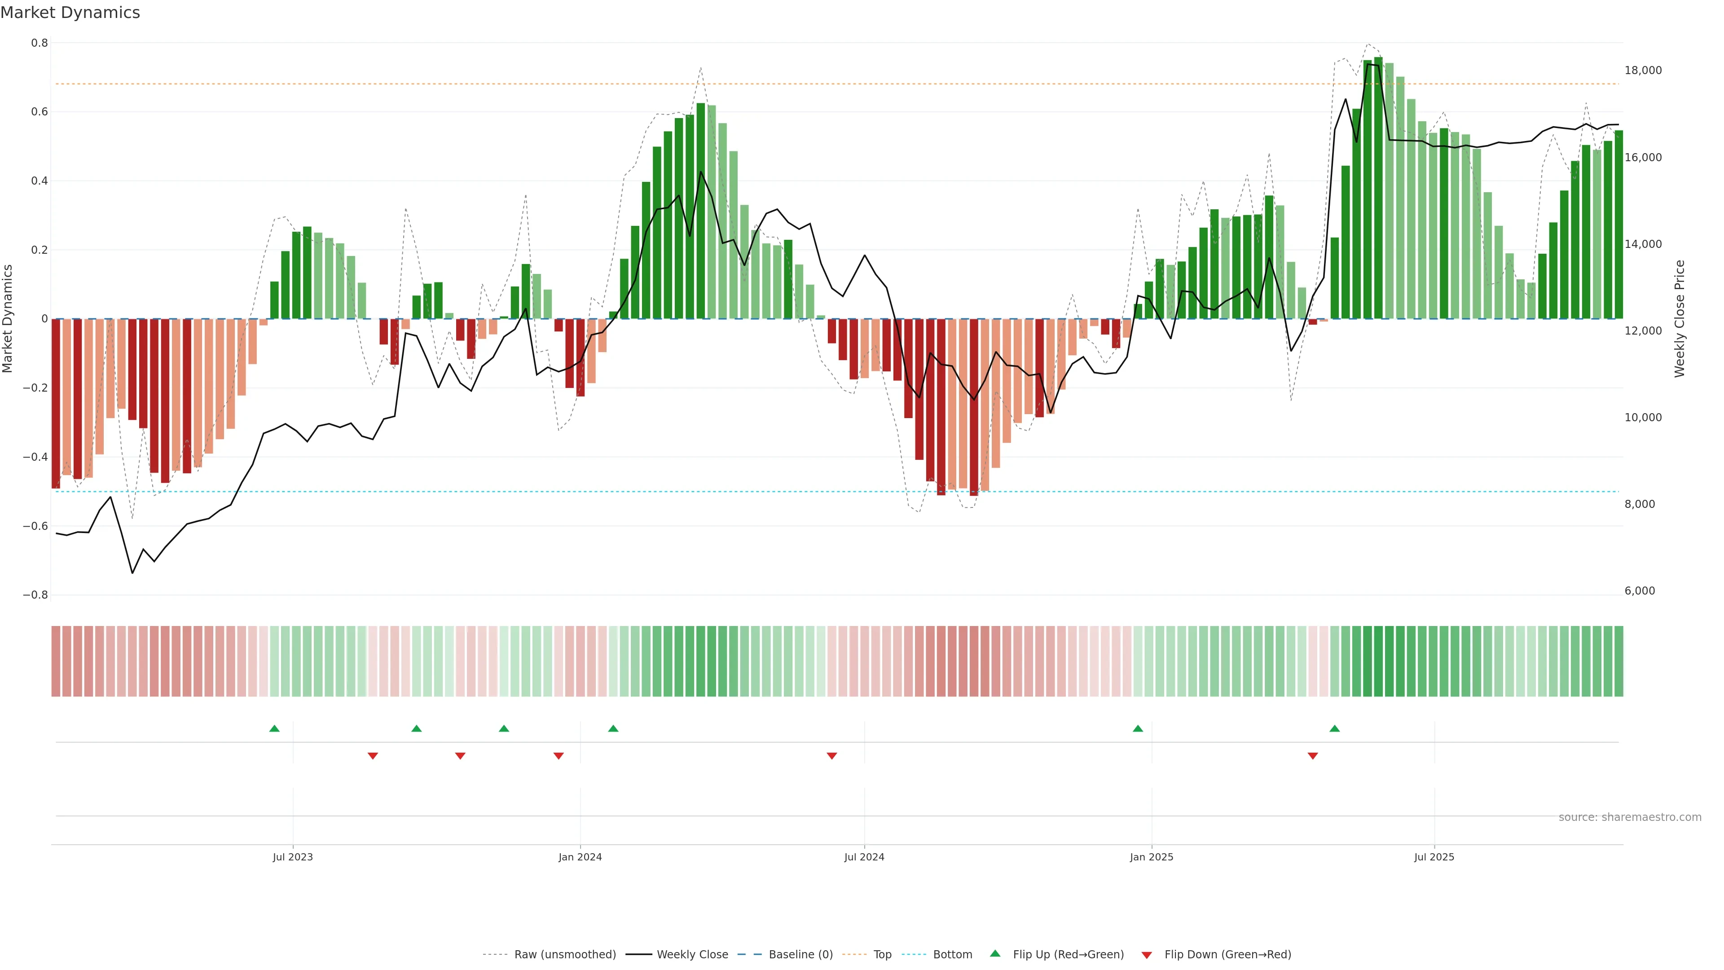The height and width of the screenshot is (970, 1724).
Task: Click the Weekly Close Price axis title
Action: pyautogui.click(x=1679, y=319)
